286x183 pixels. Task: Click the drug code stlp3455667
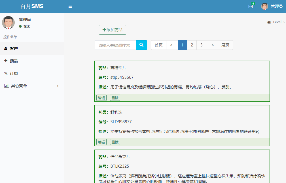click(x=122, y=77)
